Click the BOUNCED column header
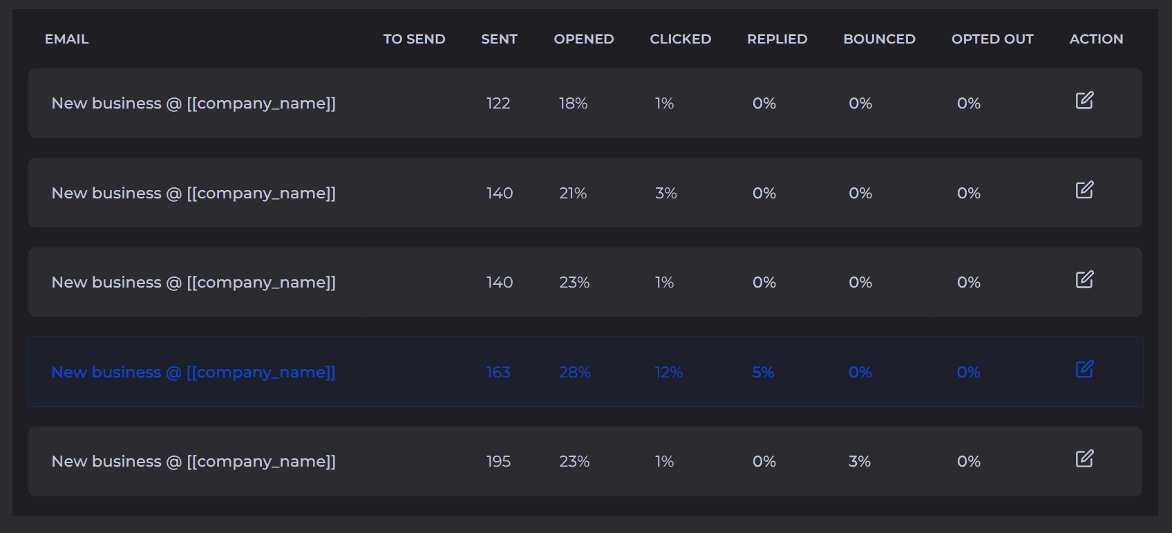 click(x=879, y=39)
